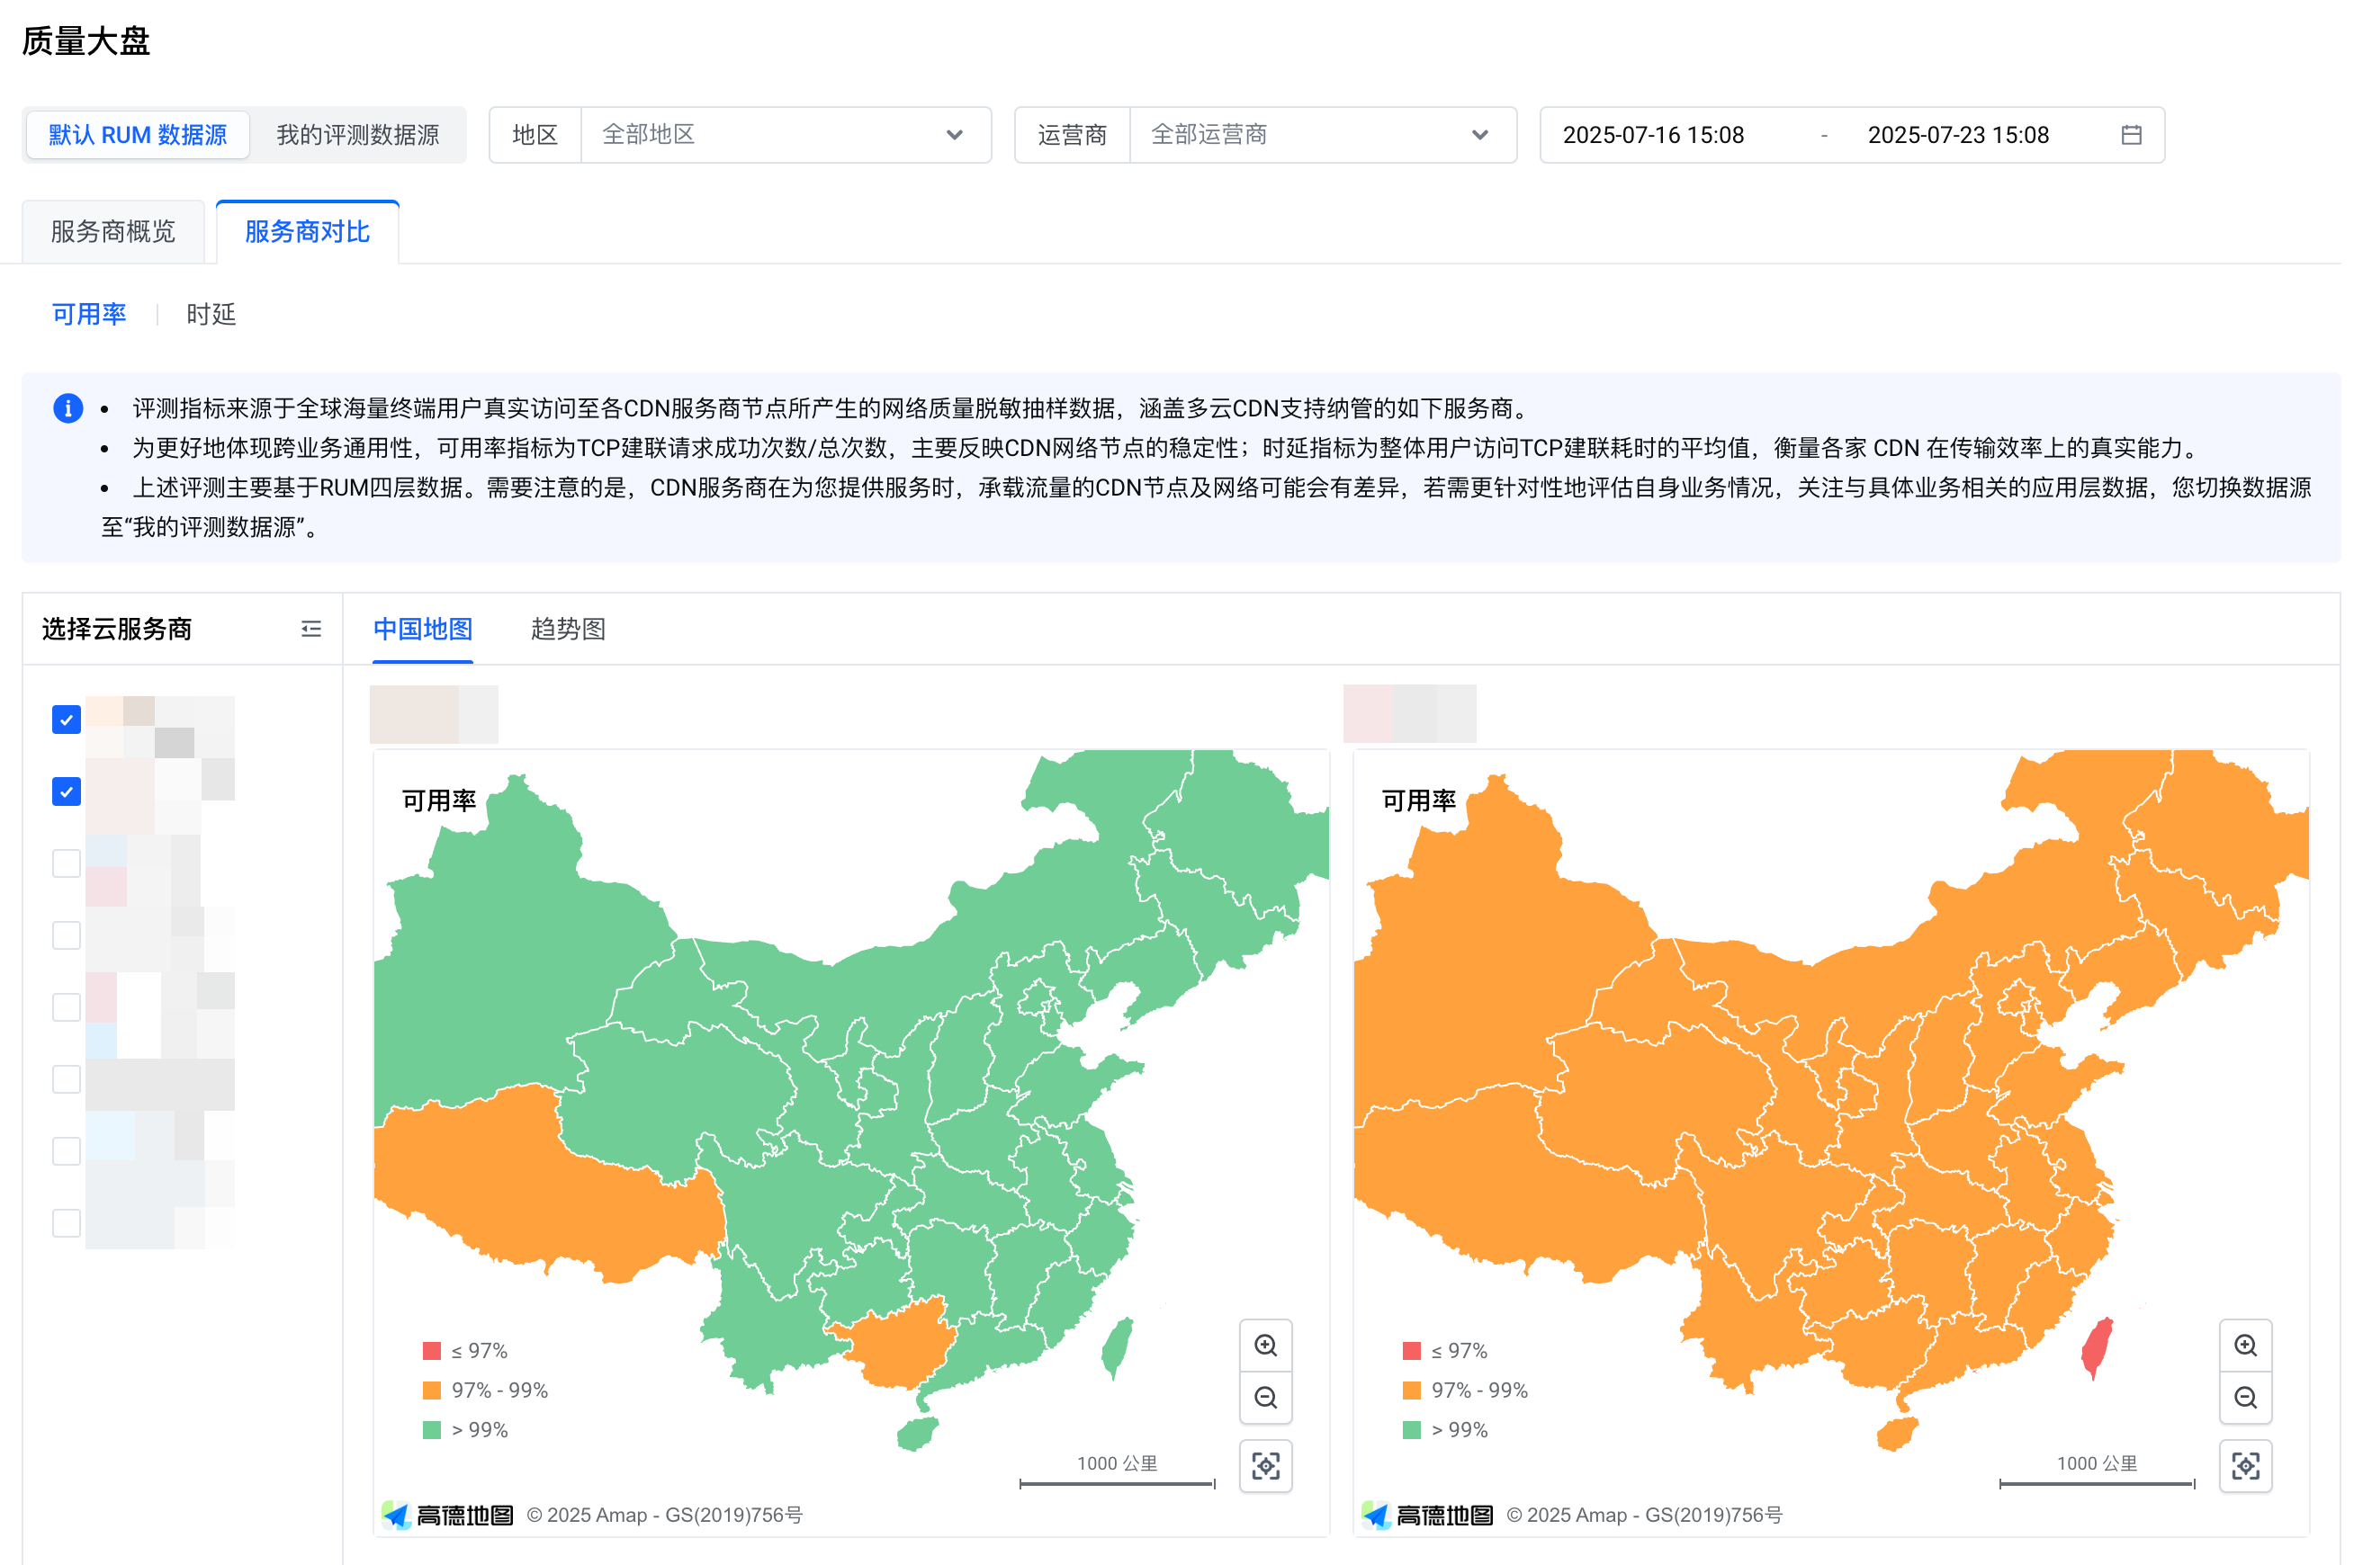Check the third cloud provider checkbox
Screen dimensions: 2354x1565
pyautogui.click(x=66, y=863)
